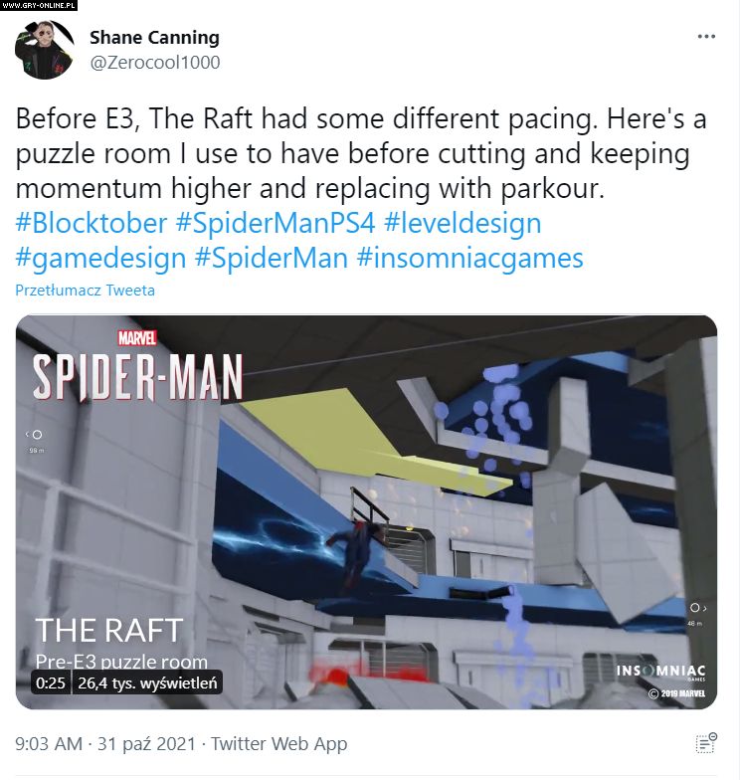Open the 9:03 AM tweet timestamp link

click(48, 744)
